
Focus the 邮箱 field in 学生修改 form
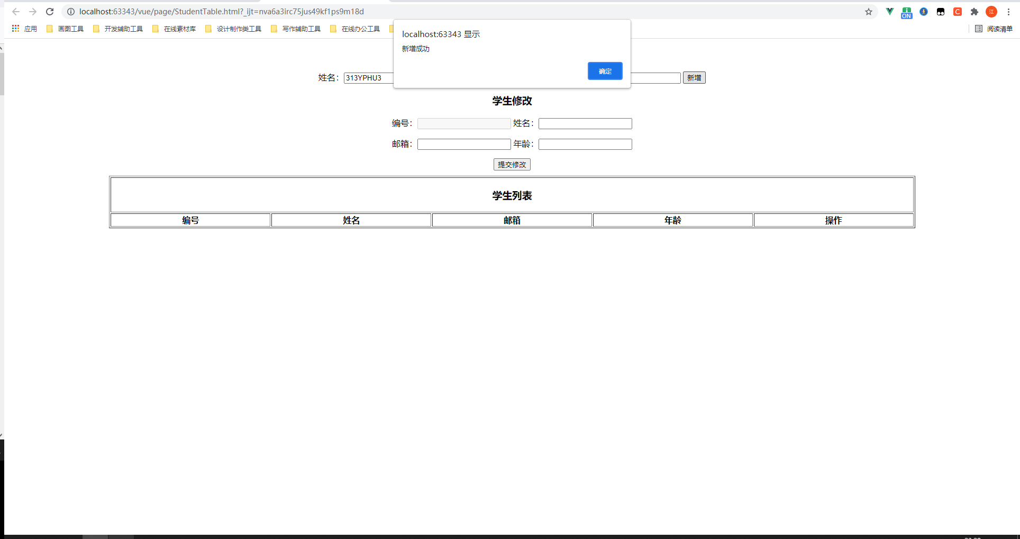point(464,144)
